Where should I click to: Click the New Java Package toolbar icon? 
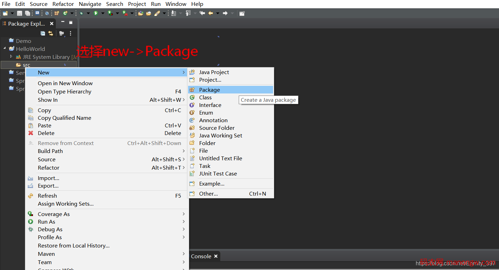(57, 13)
